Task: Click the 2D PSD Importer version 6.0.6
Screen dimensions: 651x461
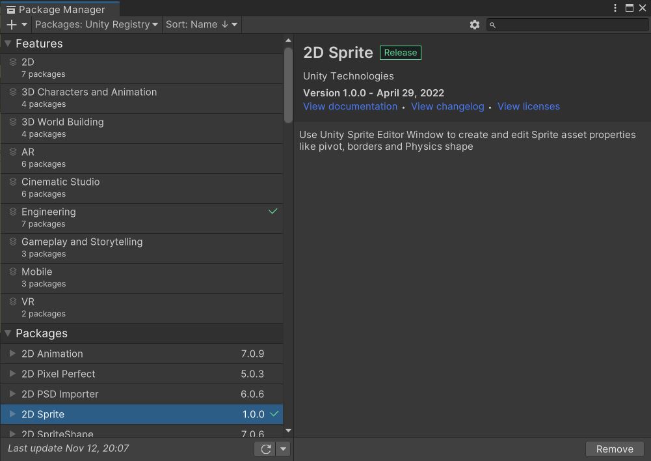Action: click(x=252, y=394)
